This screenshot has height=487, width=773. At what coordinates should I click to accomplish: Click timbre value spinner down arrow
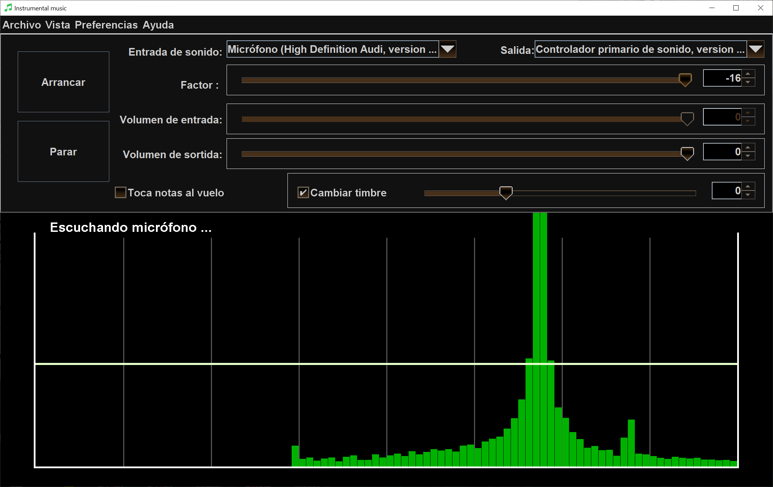[x=748, y=195]
